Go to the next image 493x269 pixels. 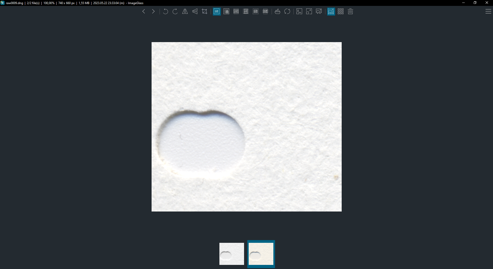[153, 12]
